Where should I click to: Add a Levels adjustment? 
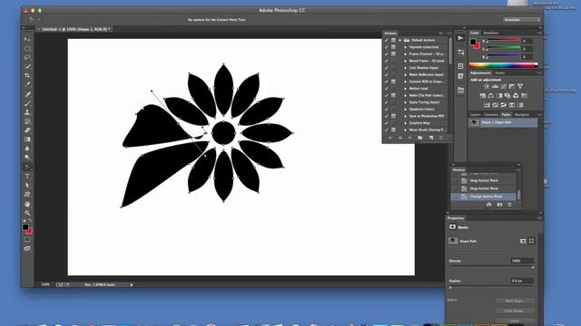click(x=495, y=86)
